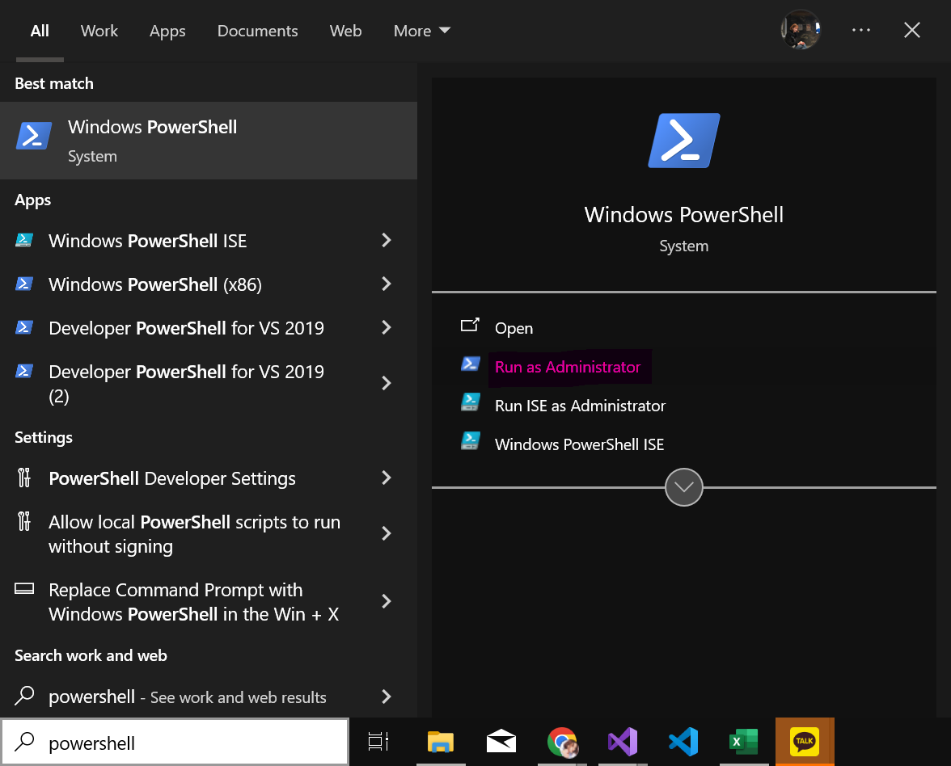
Task: Click the web search magnifier icon
Action: [24, 695]
